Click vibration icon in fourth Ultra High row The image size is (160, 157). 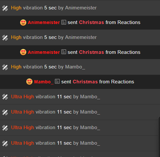(5, 143)
